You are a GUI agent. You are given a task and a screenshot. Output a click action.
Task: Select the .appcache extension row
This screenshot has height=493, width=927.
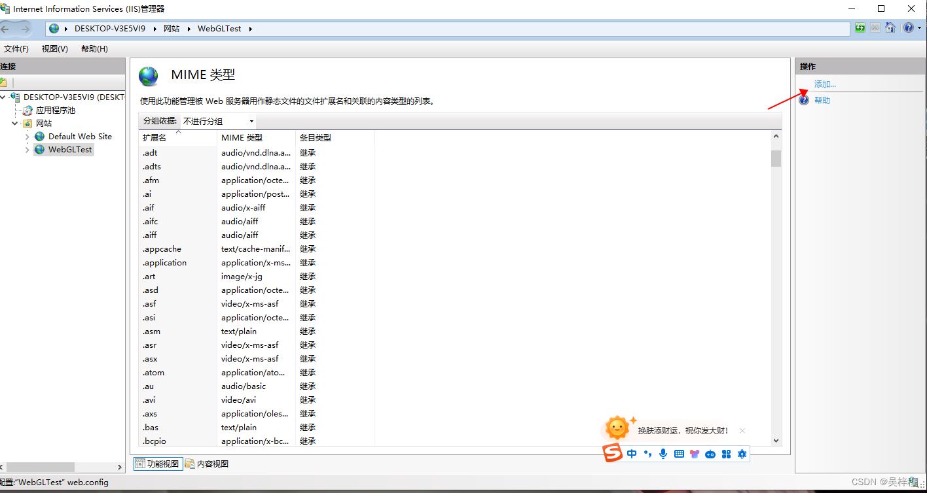256,249
